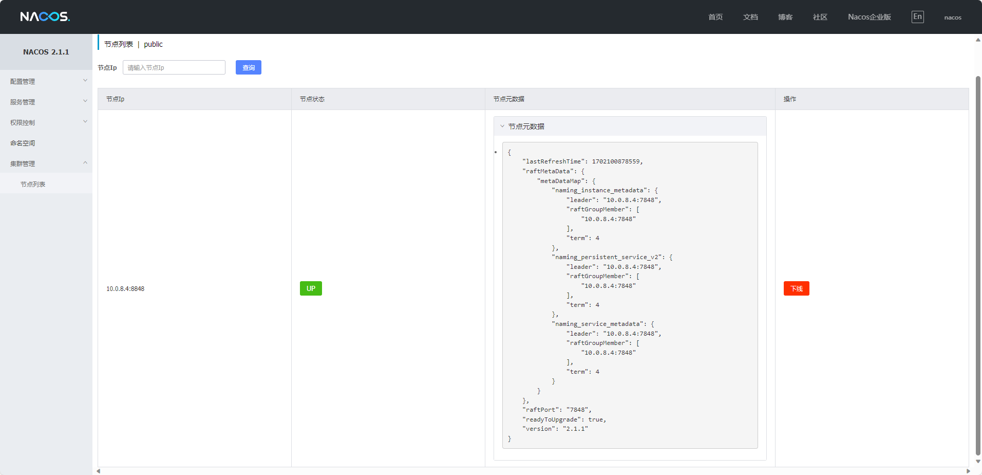Switch language with the En icon
982x475 pixels.
tap(917, 17)
